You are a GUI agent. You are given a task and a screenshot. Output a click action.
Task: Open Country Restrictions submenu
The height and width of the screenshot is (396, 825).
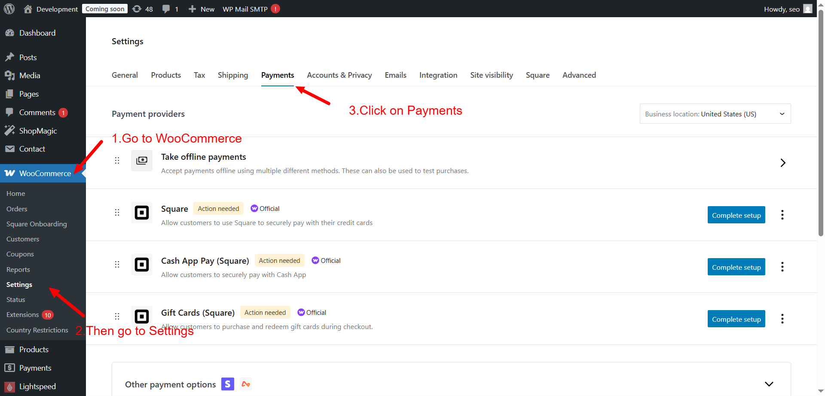click(37, 330)
